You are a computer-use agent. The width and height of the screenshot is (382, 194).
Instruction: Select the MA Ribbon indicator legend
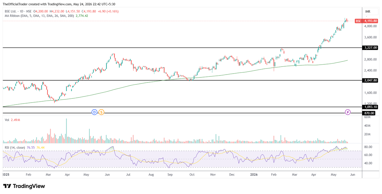(39, 16)
